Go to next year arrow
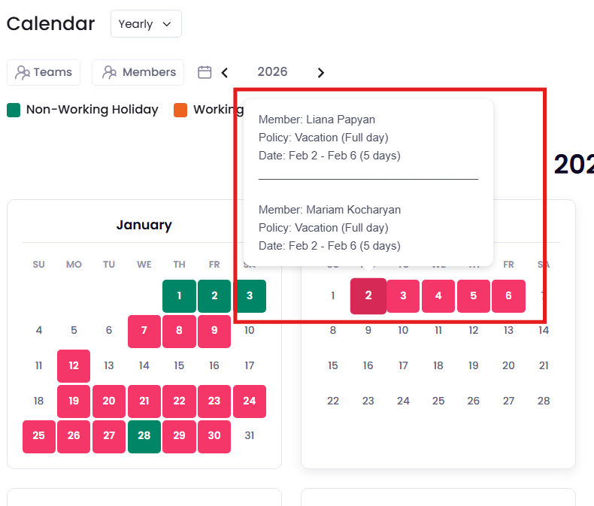 [321, 72]
